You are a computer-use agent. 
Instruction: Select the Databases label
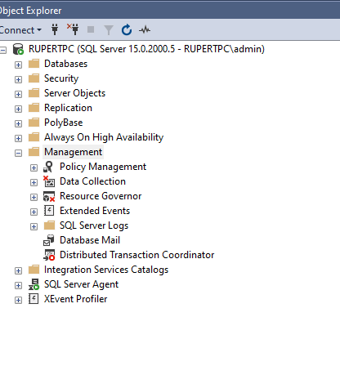pyautogui.click(x=65, y=64)
